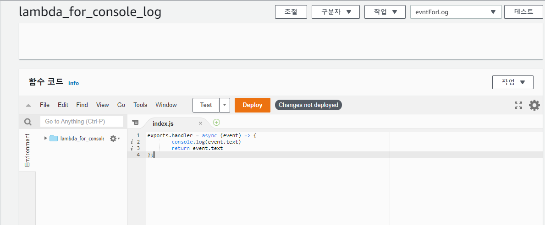
Task: Open the Tools menu
Action: (x=140, y=105)
